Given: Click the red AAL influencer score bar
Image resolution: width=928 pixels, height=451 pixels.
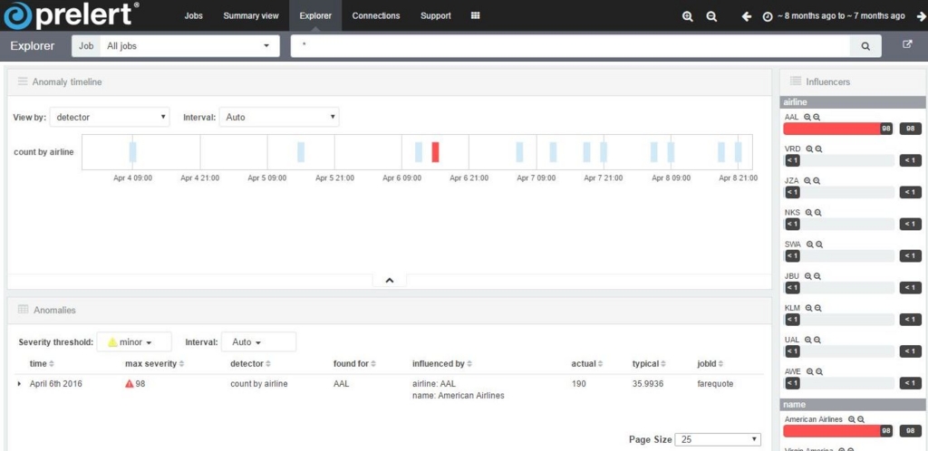Looking at the screenshot, I should tap(837, 129).
